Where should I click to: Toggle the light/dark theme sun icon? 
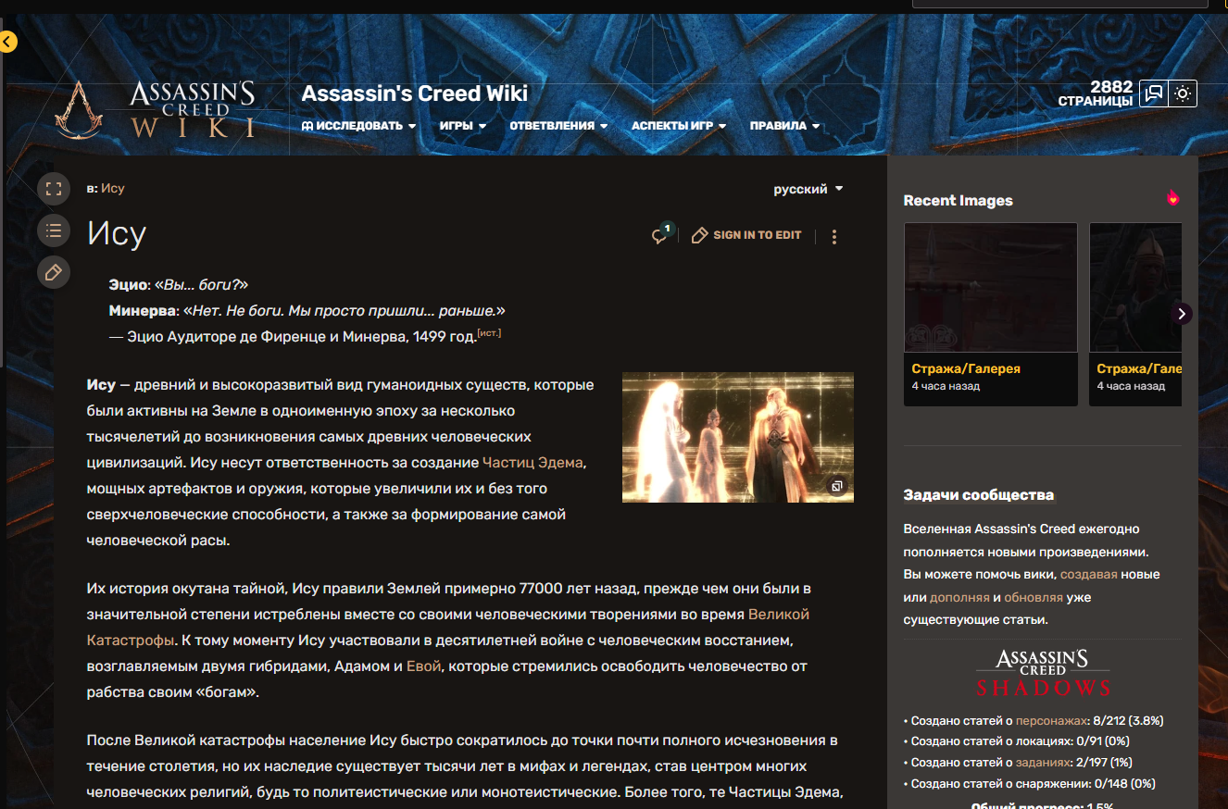pyautogui.click(x=1183, y=93)
